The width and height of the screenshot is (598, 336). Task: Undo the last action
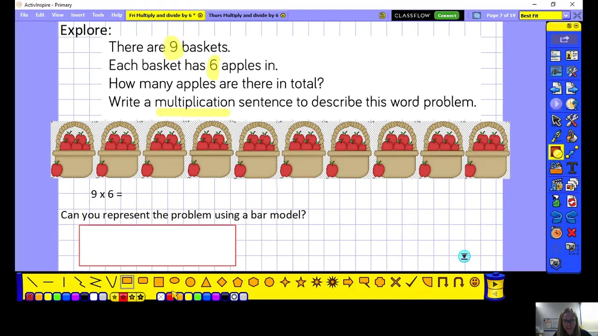click(555, 217)
